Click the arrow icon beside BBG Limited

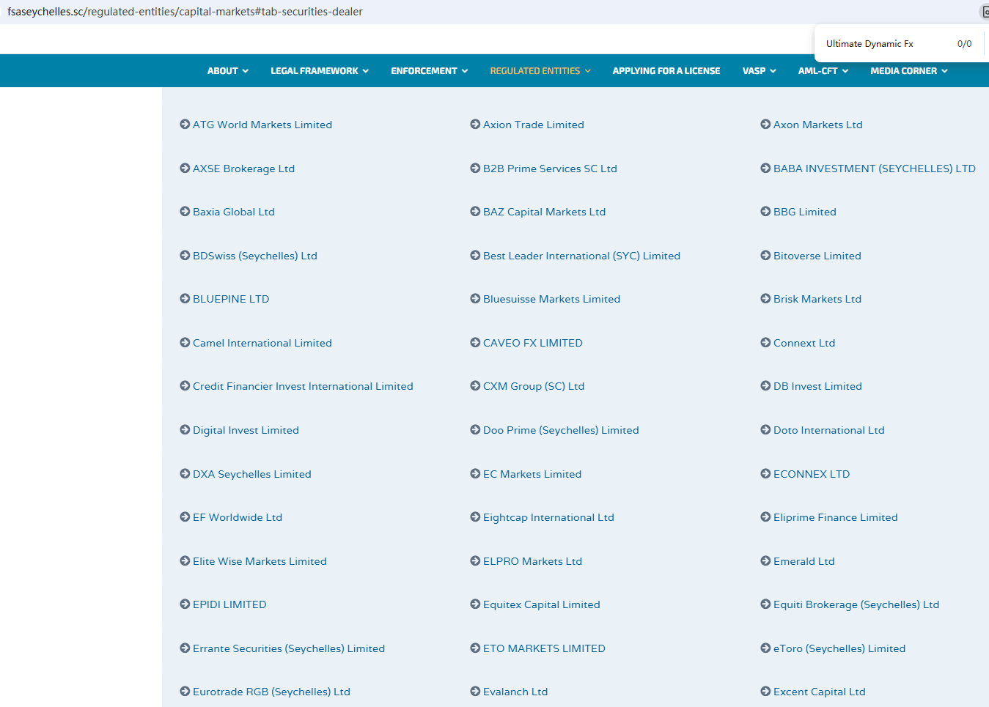coord(765,212)
